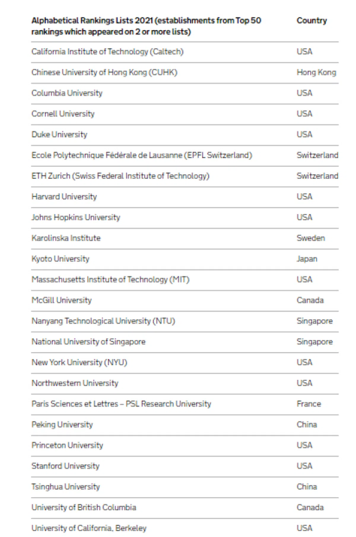Select the Columbia University name
The height and width of the screenshot is (537, 356).
point(67,93)
